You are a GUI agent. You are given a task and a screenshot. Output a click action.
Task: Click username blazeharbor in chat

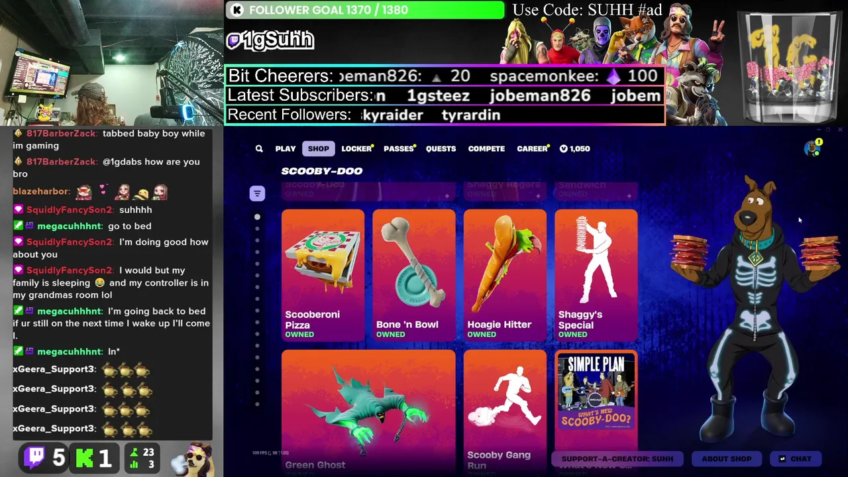(41, 191)
